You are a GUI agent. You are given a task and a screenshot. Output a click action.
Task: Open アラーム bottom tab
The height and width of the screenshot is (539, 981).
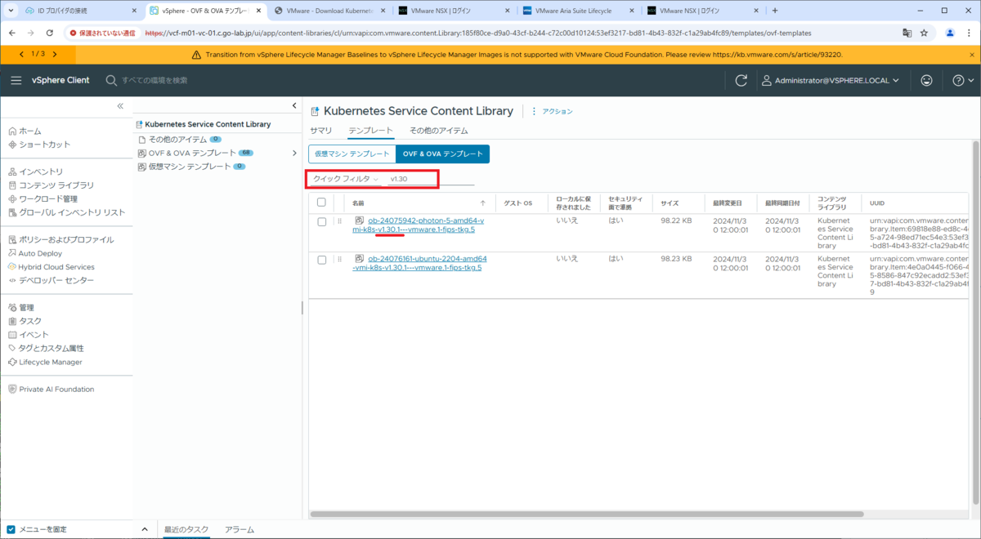tap(240, 529)
